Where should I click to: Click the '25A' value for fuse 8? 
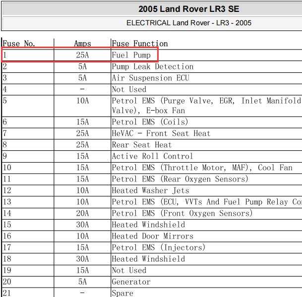coord(82,145)
